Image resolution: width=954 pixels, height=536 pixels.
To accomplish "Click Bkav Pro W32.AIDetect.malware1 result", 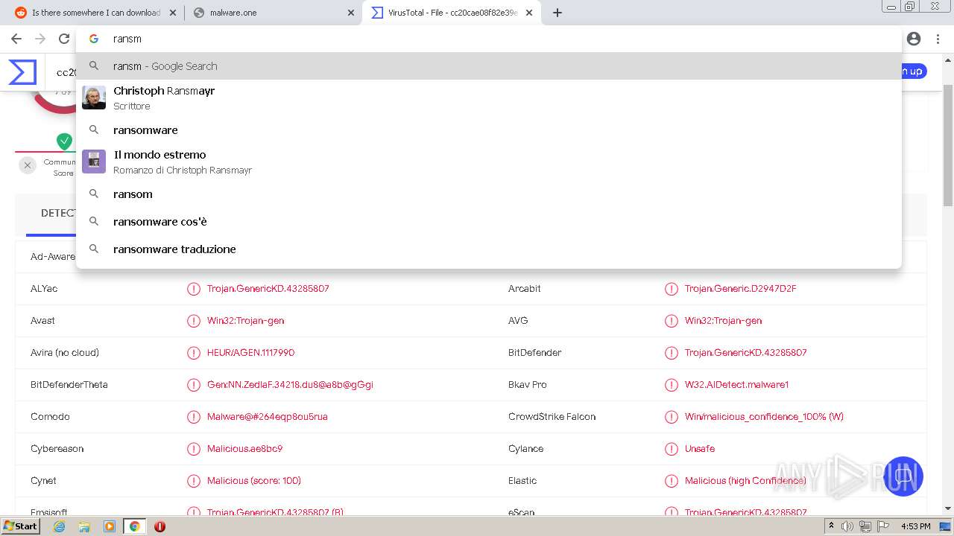I will pyautogui.click(x=736, y=385).
